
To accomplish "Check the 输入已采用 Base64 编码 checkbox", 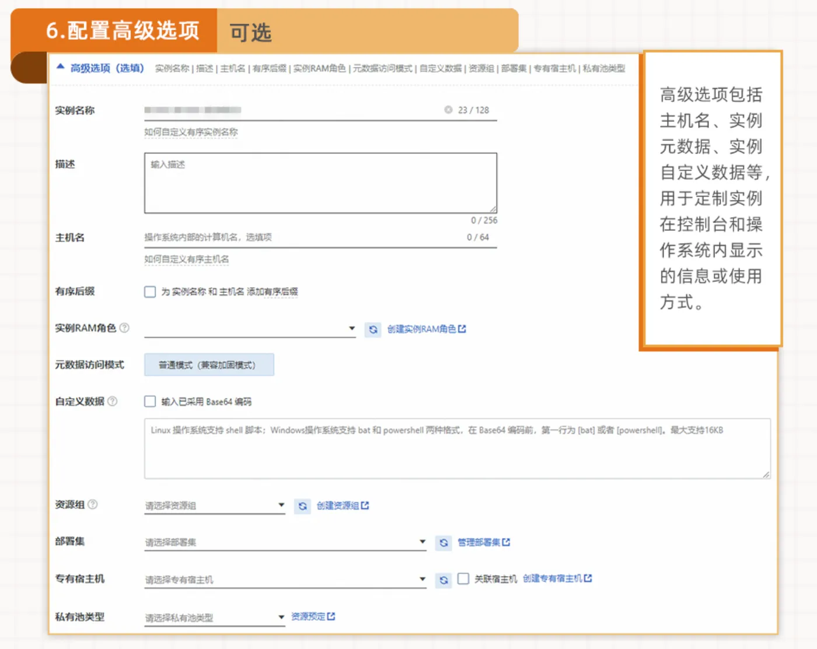I will 150,401.
